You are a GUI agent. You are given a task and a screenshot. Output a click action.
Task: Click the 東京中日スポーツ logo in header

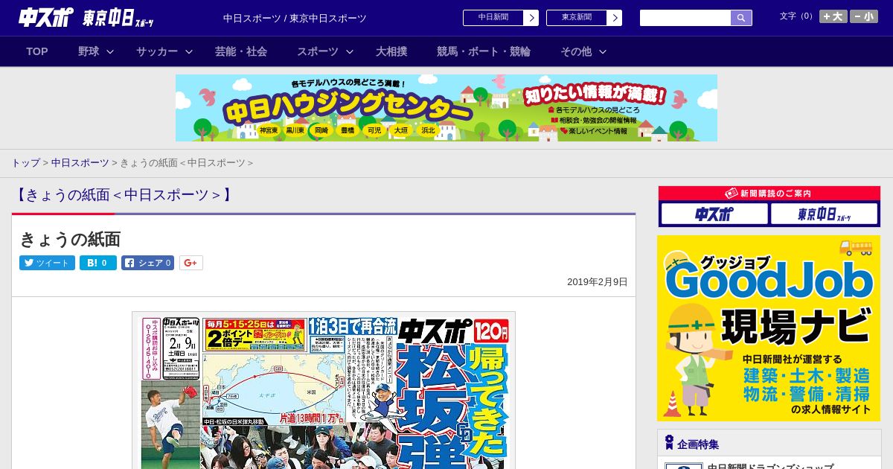[x=118, y=18]
